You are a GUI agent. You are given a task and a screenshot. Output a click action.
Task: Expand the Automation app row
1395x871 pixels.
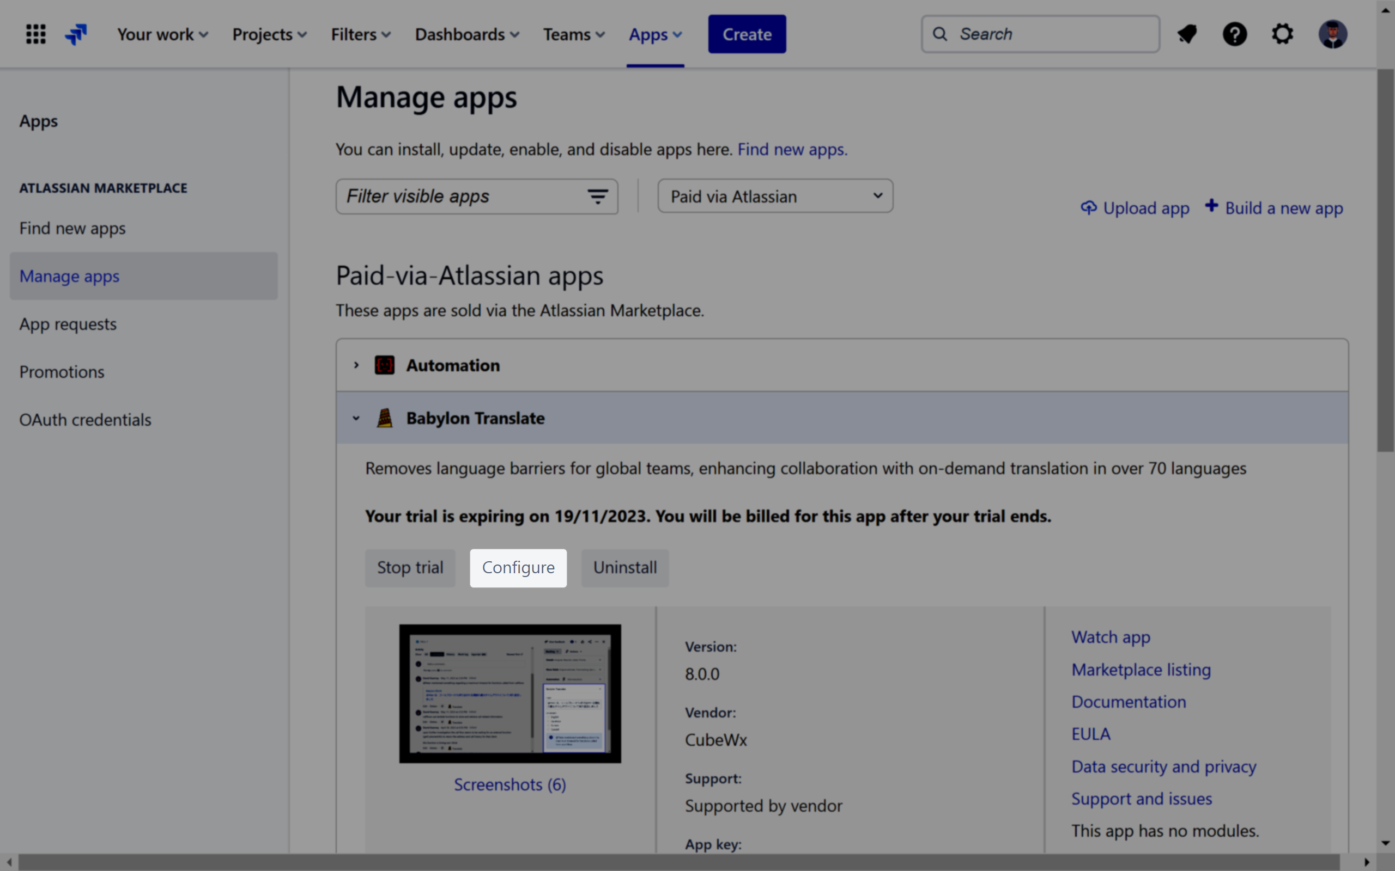coord(356,365)
